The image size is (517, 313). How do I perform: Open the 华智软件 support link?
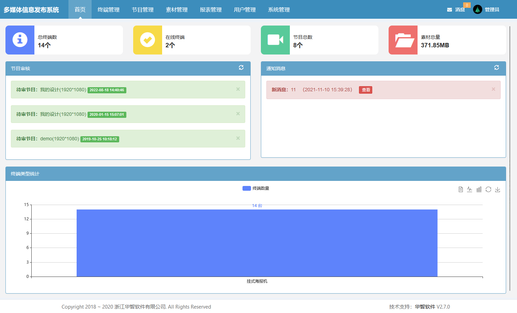tap(425, 307)
